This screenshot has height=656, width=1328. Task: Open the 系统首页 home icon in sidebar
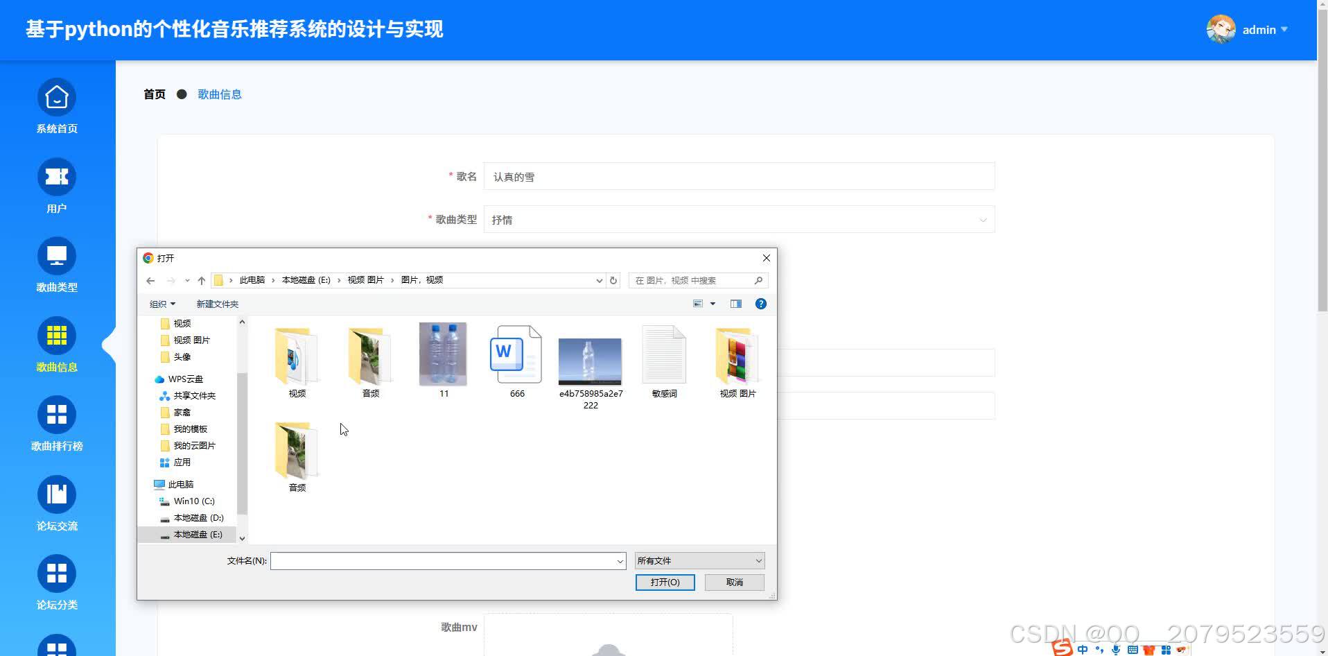pyautogui.click(x=56, y=98)
